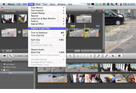This screenshot has height=93, width=136.
Task: Click the lock icon in menu bar
Action: coord(100,4)
